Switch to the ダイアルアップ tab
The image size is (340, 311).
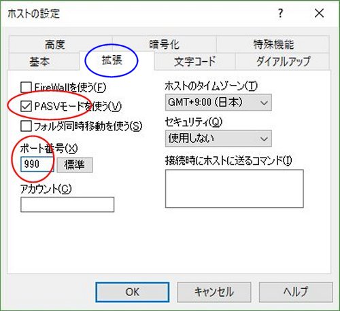tap(282, 62)
